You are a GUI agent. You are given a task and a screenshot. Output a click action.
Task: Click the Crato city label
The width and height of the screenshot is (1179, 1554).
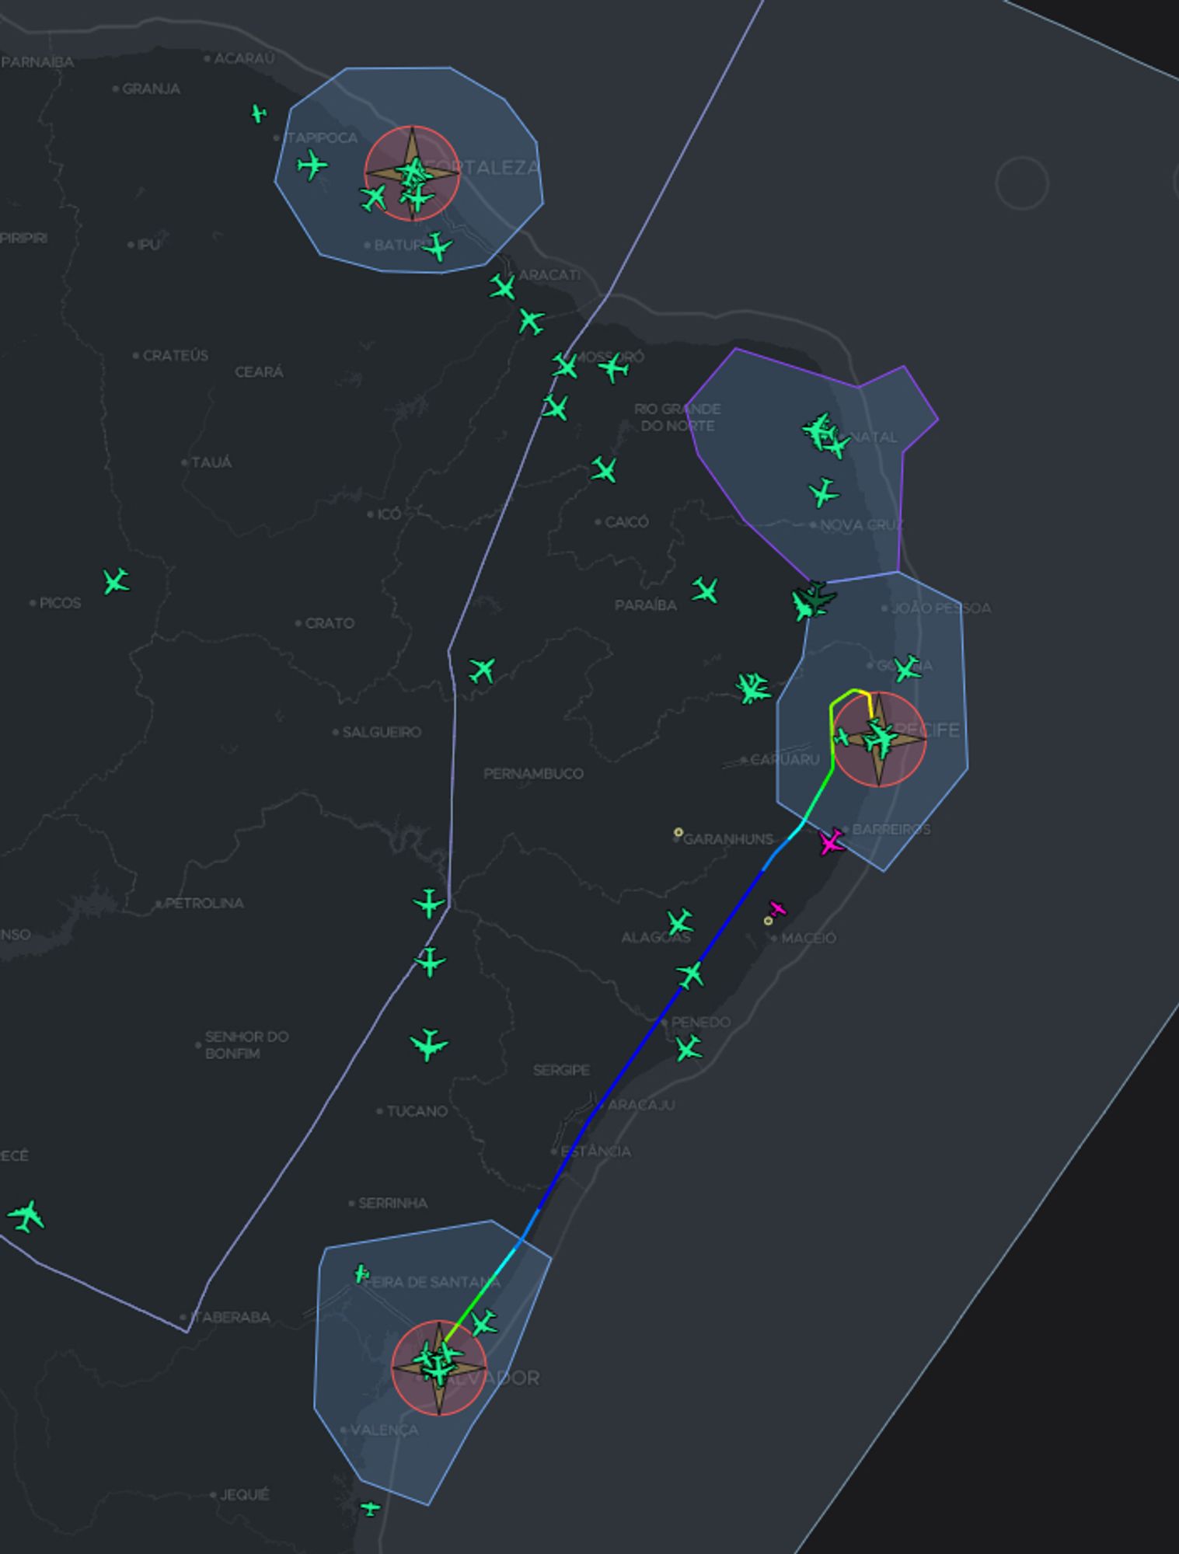tap(329, 623)
